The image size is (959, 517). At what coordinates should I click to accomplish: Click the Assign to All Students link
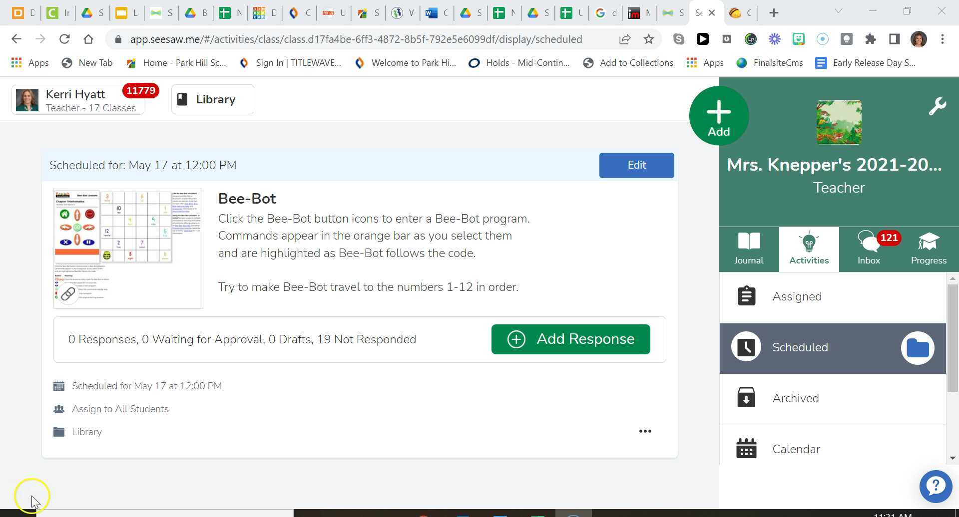[120, 409]
